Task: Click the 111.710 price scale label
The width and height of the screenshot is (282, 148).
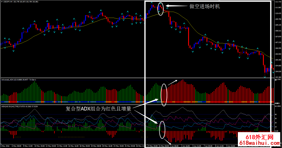Action: (x=278, y=2)
